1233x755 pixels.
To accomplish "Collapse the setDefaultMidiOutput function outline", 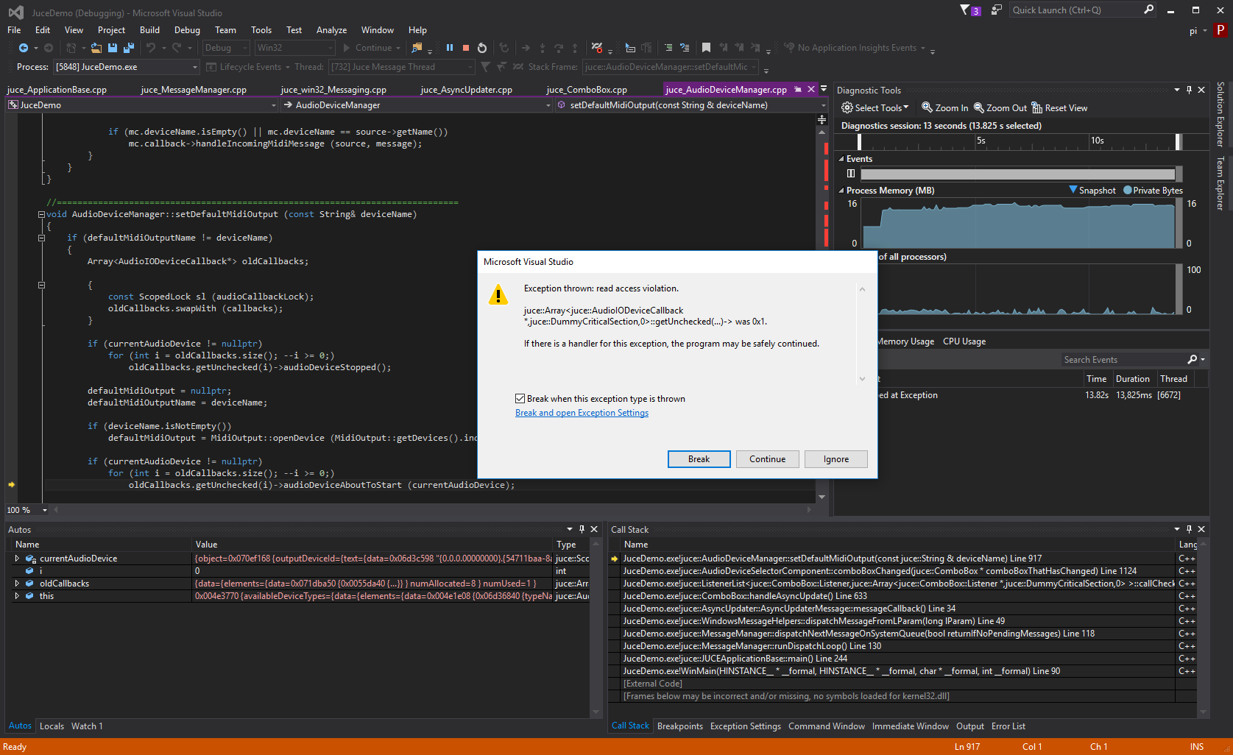I will point(41,214).
